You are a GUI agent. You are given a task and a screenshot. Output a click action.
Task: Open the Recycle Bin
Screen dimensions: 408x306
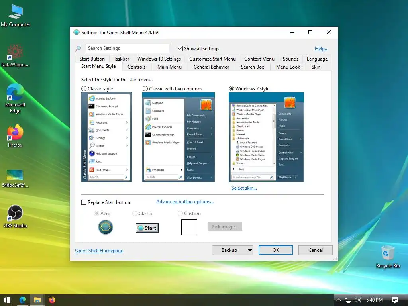[388, 257]
